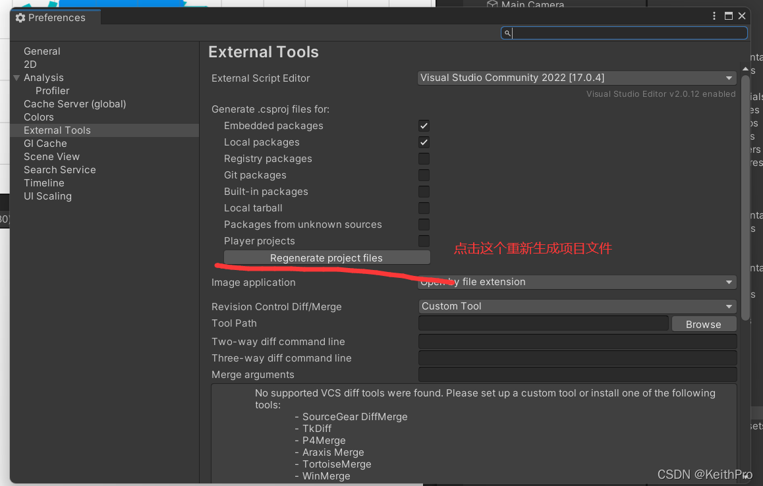The width and height of the screenshot is (763, 486).
Task: Uncheck Local packages checkbox
Action: coord(424,142)
